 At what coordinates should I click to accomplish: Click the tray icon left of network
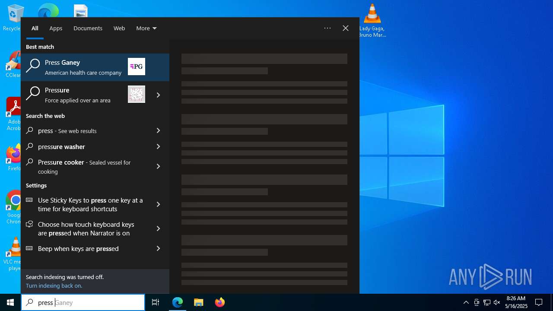pyautogui.click(x=477, y=302)
